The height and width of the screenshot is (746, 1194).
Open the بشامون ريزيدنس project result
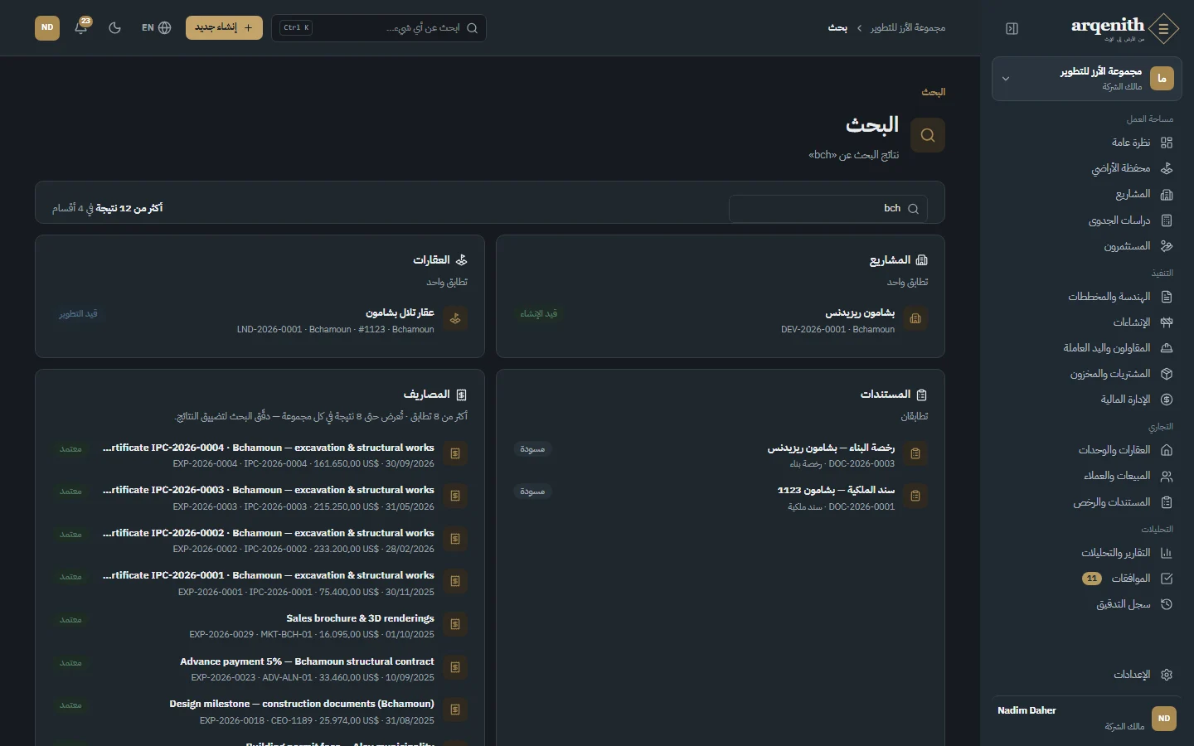coord(720,321)
